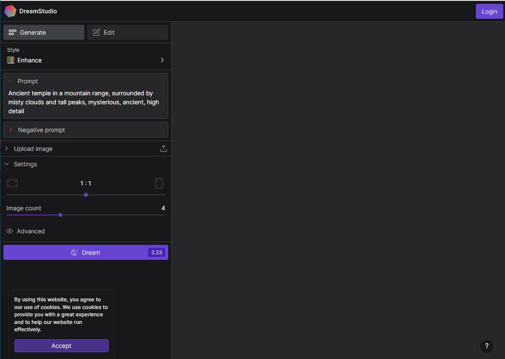The image size is (505, 359).
Task: Click the DreamStudio logo icon
Action: click(10, 11)
